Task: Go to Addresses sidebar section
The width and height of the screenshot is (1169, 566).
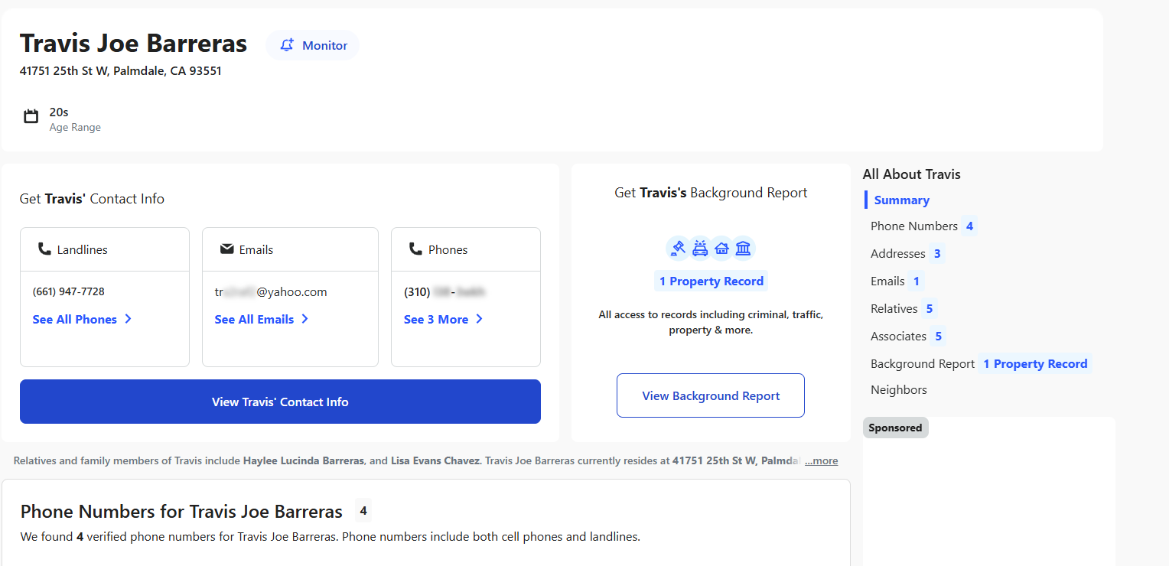Action: (898, 254)
